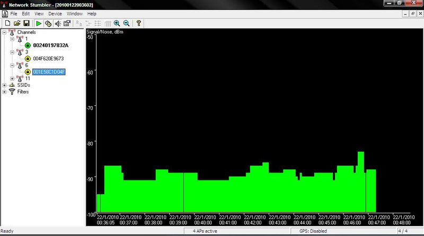This screenshot has height=236, width=424.
Task: Save the current scan with floppy icon
Action: pos(26,23)
